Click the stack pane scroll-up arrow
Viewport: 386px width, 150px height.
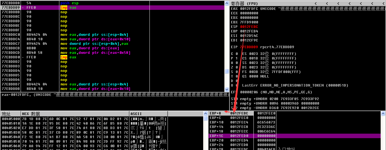coord(383,114)
